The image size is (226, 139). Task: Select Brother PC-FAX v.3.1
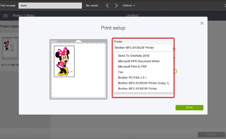(x=132, y=78)
